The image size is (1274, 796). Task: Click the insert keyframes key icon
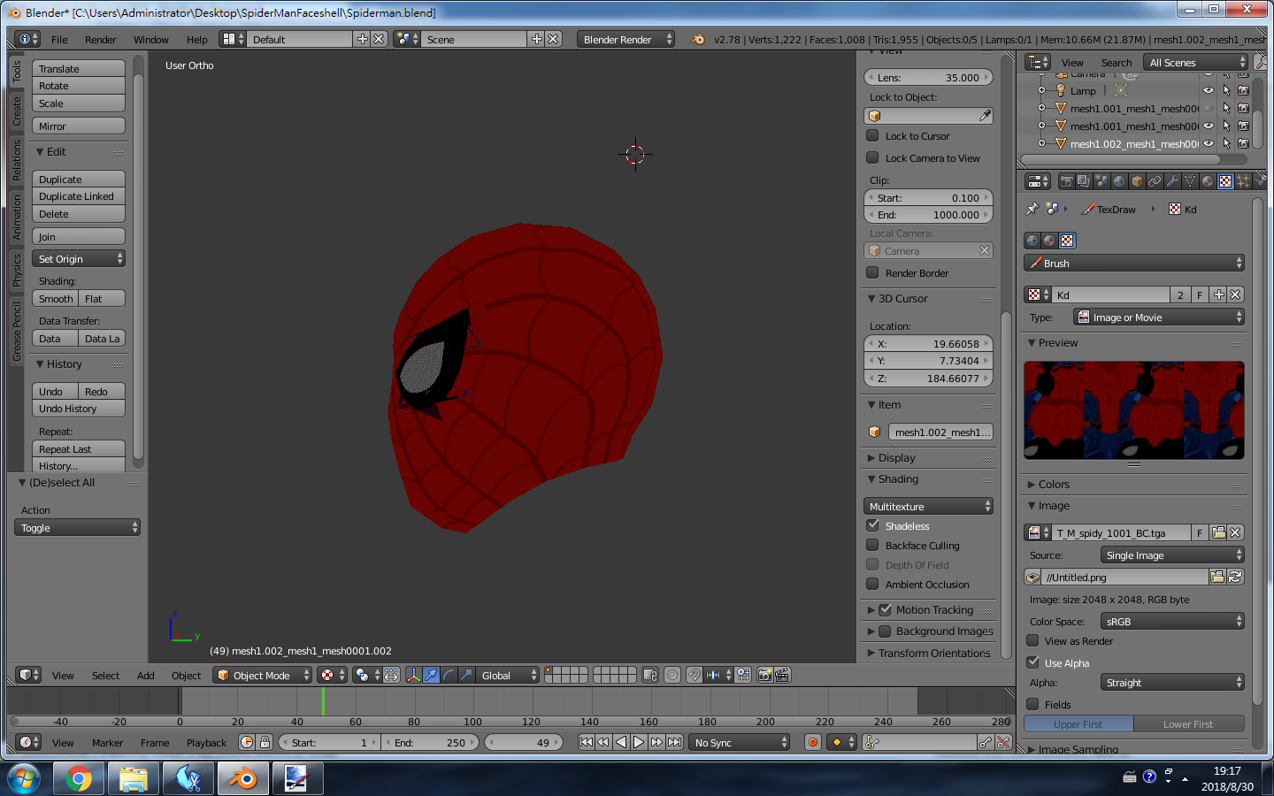pyautogui.click(x=986, y=742)
